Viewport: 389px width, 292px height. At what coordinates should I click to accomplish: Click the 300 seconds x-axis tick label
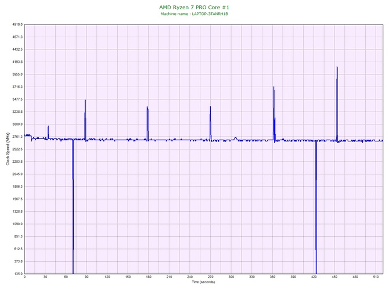click(x=231, y=277)
